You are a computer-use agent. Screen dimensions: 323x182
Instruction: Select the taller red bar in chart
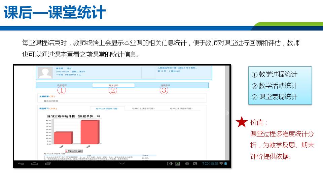(90, 132)
